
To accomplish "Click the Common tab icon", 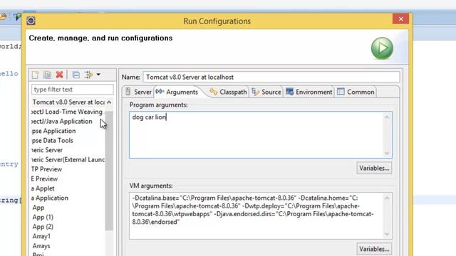I will coord(341,92).
